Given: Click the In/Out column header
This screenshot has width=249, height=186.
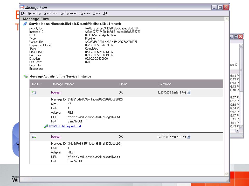Looking at the screenshot, I should pos(36,84).
